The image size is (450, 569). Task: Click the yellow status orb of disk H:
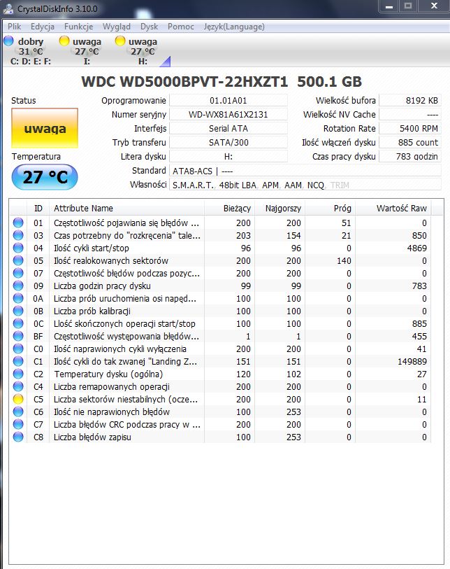120,41
